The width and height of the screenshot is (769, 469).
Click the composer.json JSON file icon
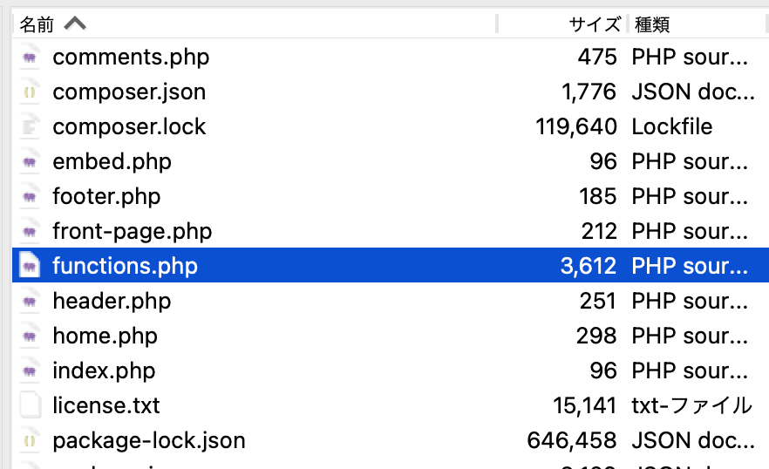31,92
